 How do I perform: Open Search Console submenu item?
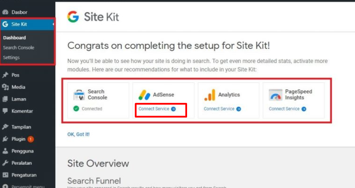tap(18, 47)
